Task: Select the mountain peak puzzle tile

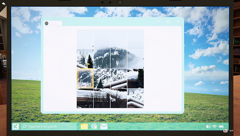Action: 119,59
